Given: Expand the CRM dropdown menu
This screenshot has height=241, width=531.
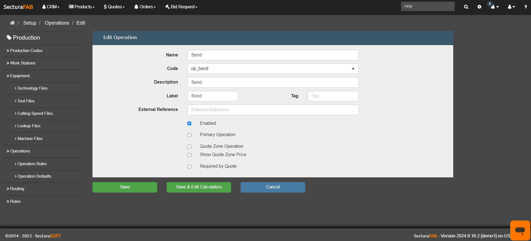Looking at the screenshot, I should coord(51,7).
